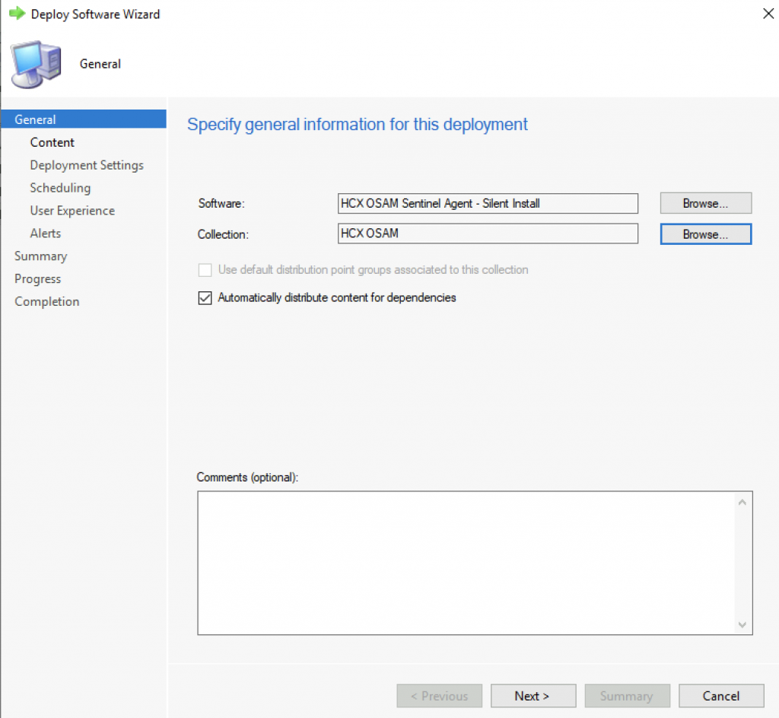Viewport: 779px width, 718px height.
Task: Click the 'Specify general information for this deployment' heading
Action: tap(358, 125)
